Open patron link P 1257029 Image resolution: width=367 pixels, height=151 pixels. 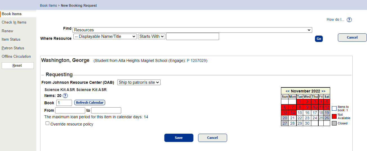click(x=197, y=61)
